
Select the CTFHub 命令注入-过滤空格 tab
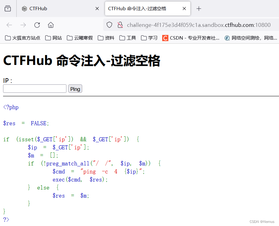pyautogui.click(x=147, y=9)
